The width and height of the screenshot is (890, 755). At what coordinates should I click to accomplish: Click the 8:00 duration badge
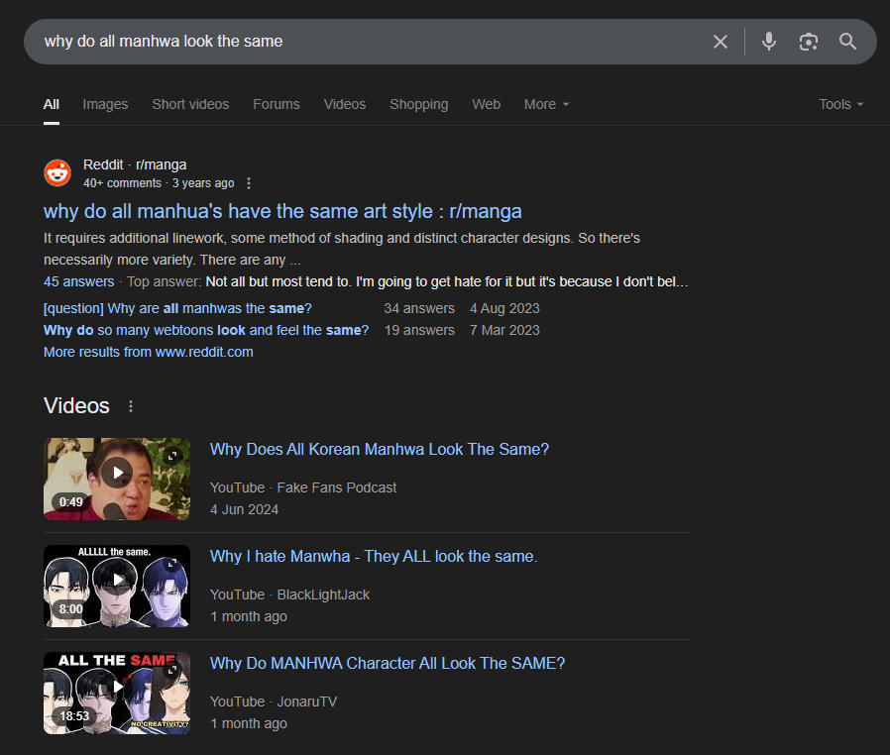pos(71,609)
